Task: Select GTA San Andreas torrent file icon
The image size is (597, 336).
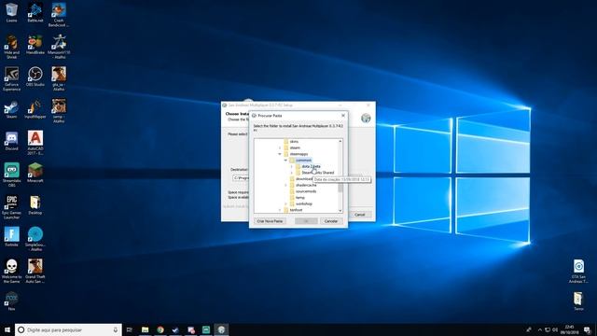Action: pyautogui.click(x=578, y=271)
